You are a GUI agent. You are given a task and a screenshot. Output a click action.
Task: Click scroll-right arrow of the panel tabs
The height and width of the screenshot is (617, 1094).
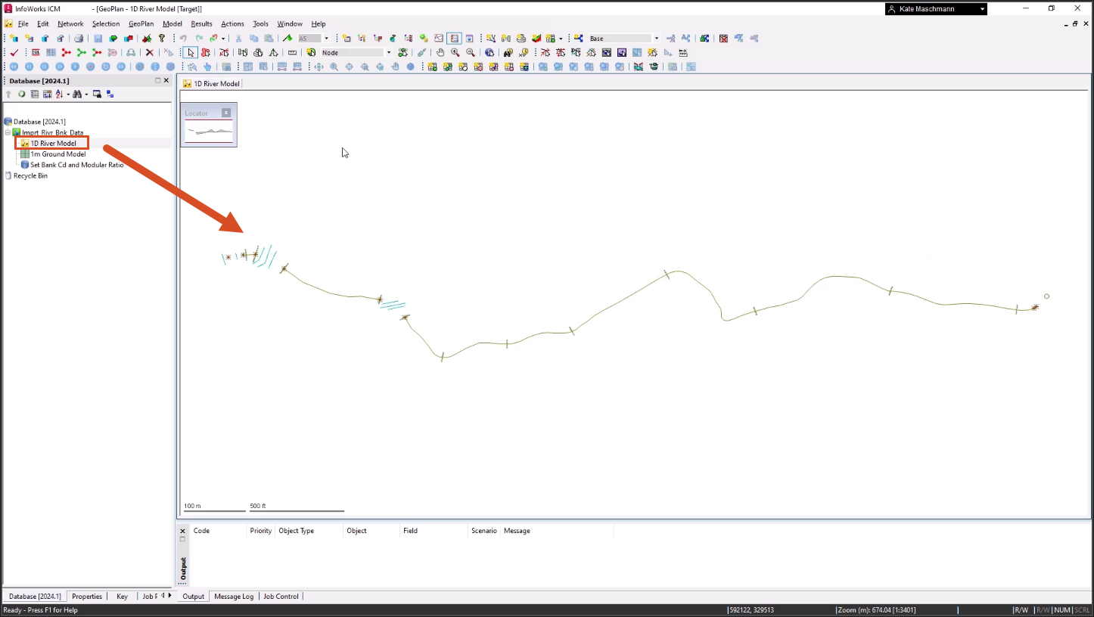coord(169,596)
